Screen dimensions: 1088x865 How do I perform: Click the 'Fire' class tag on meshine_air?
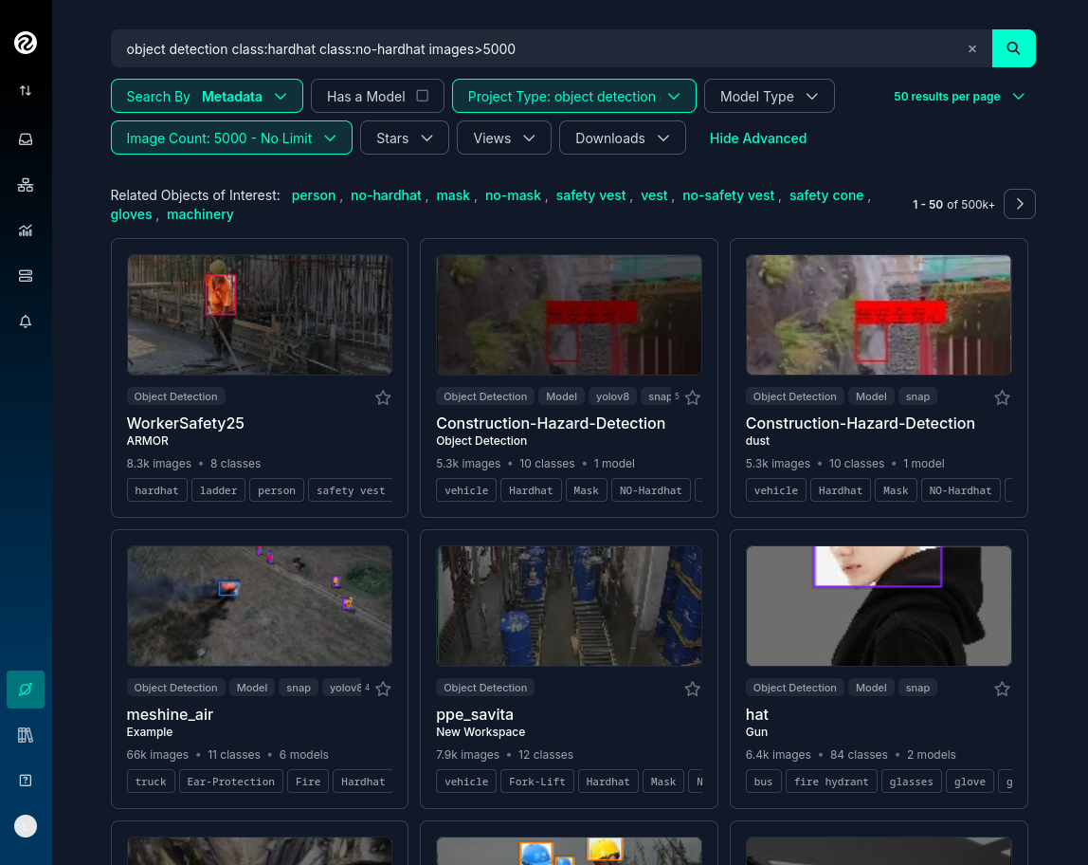[308, 782]
